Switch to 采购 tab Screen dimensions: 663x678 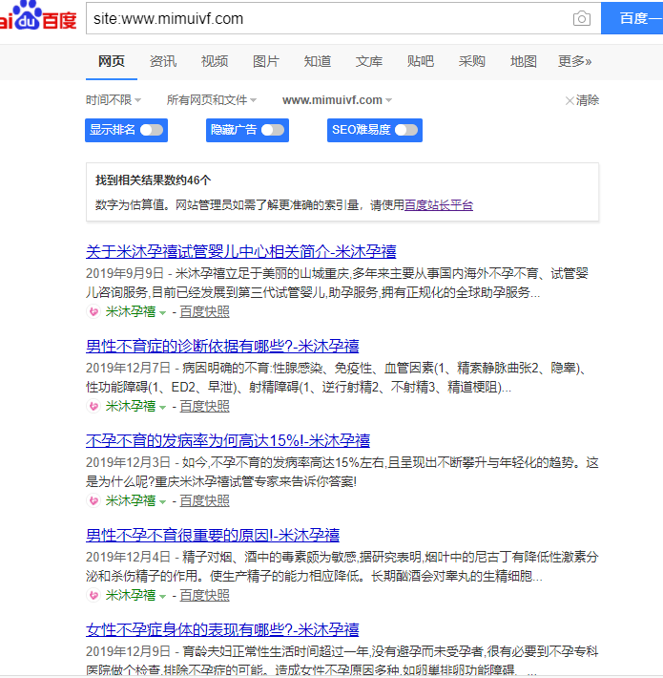pos(471,61)
